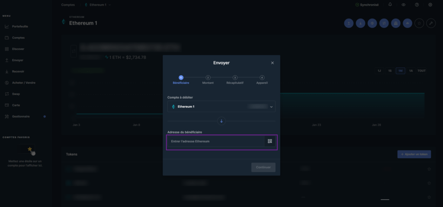443x207 pixels.
Task: Select the 1M chart range
Action: coord(400,70)
